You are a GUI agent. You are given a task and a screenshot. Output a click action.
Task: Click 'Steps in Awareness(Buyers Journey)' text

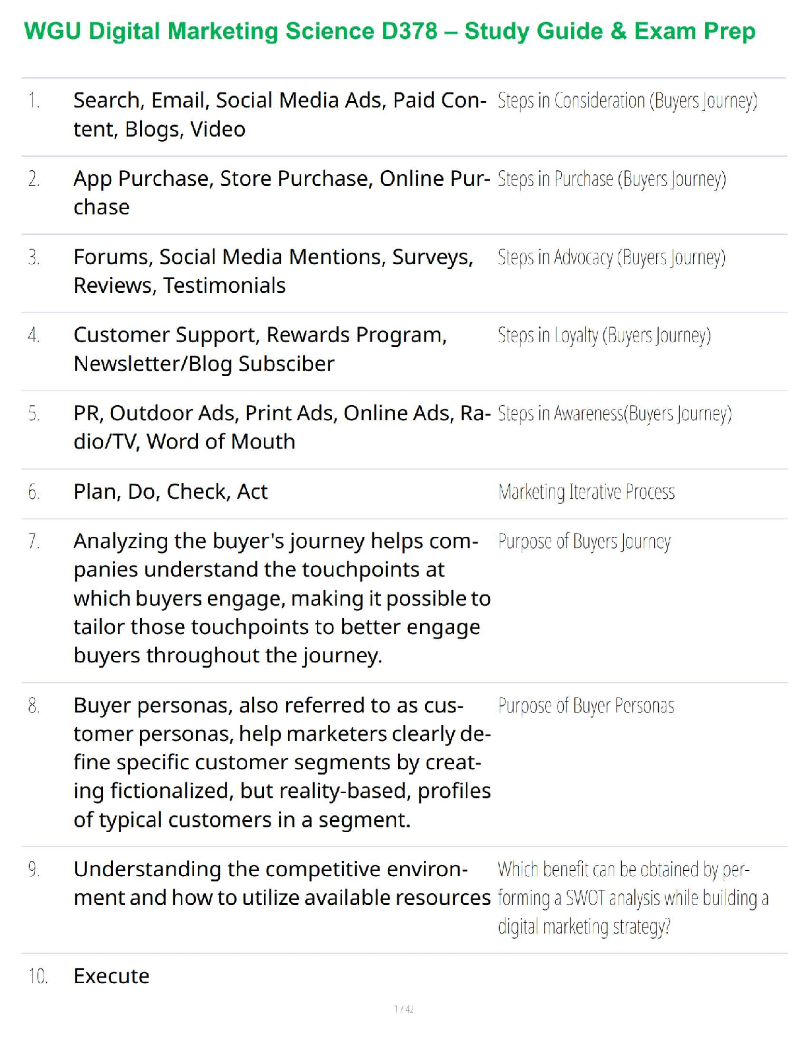[614, 414]
